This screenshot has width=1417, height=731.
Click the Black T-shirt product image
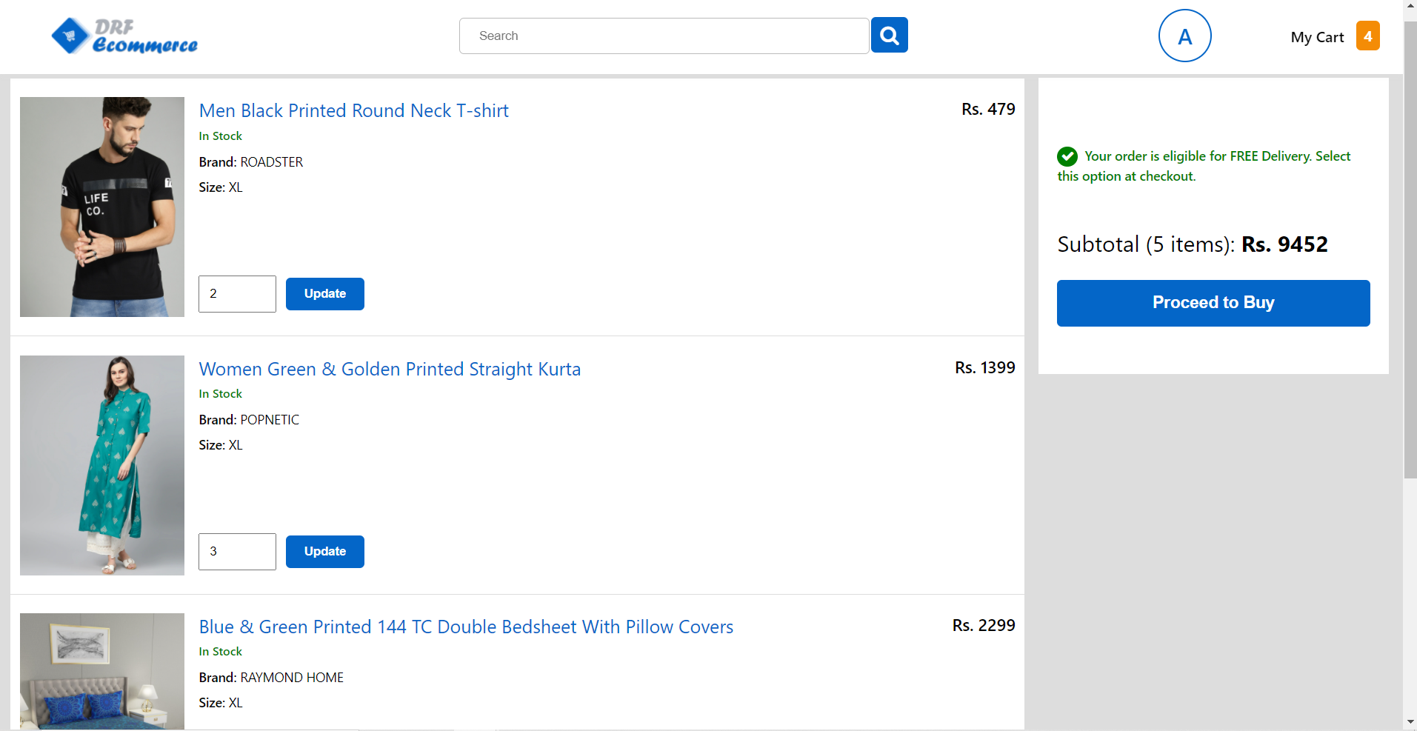click(102, 207)
